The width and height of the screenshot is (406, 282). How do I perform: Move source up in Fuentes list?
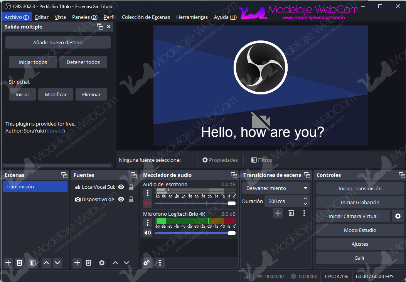coord(115,263)
